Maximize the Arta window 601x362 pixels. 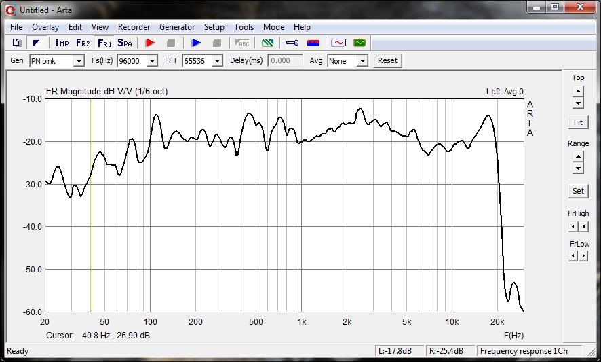pos(555,7)
